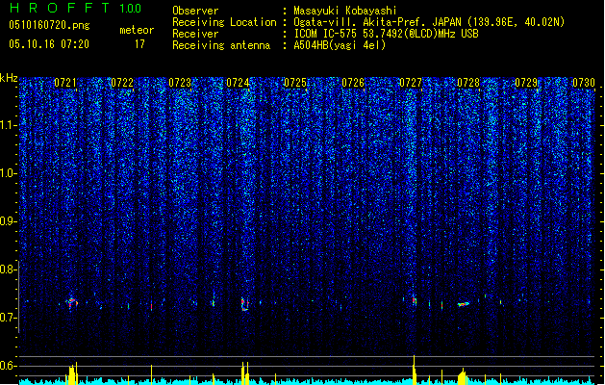Click the HROFFT title text
The height and width of the screenshot is (385, 605).
(60, 8)
